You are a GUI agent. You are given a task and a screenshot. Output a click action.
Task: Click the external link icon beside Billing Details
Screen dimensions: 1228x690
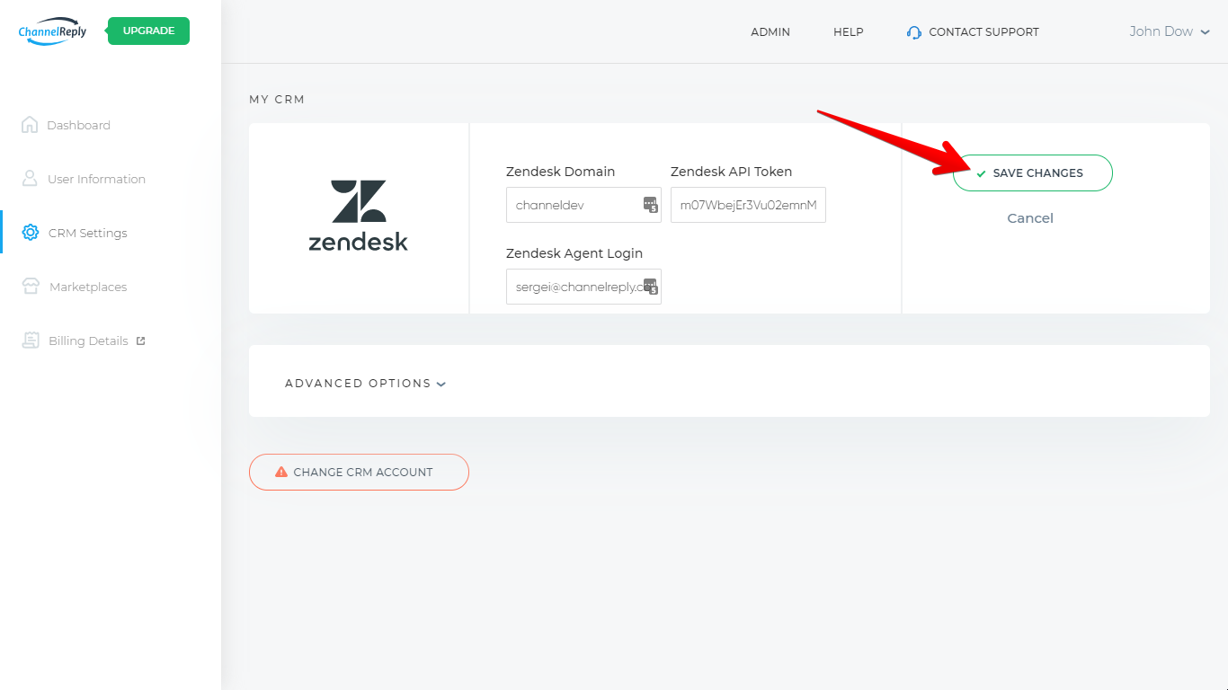pos(140,341)
